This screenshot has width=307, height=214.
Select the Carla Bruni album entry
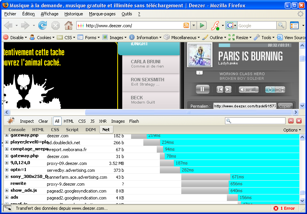(151, 64)
